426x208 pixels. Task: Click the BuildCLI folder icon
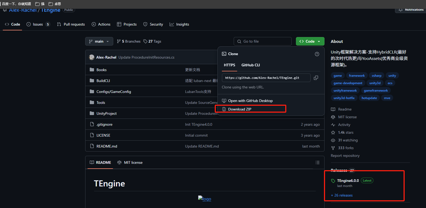pyautogui.click(x=92, y=81)
